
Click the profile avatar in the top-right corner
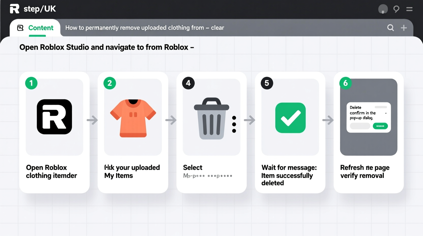tap(383, 9)
